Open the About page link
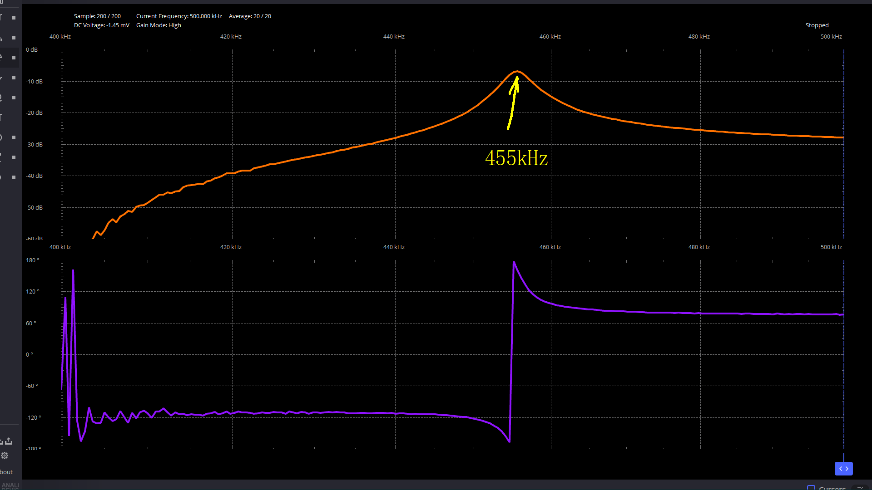Screen dimensions: 872x490 click(6, 472)
